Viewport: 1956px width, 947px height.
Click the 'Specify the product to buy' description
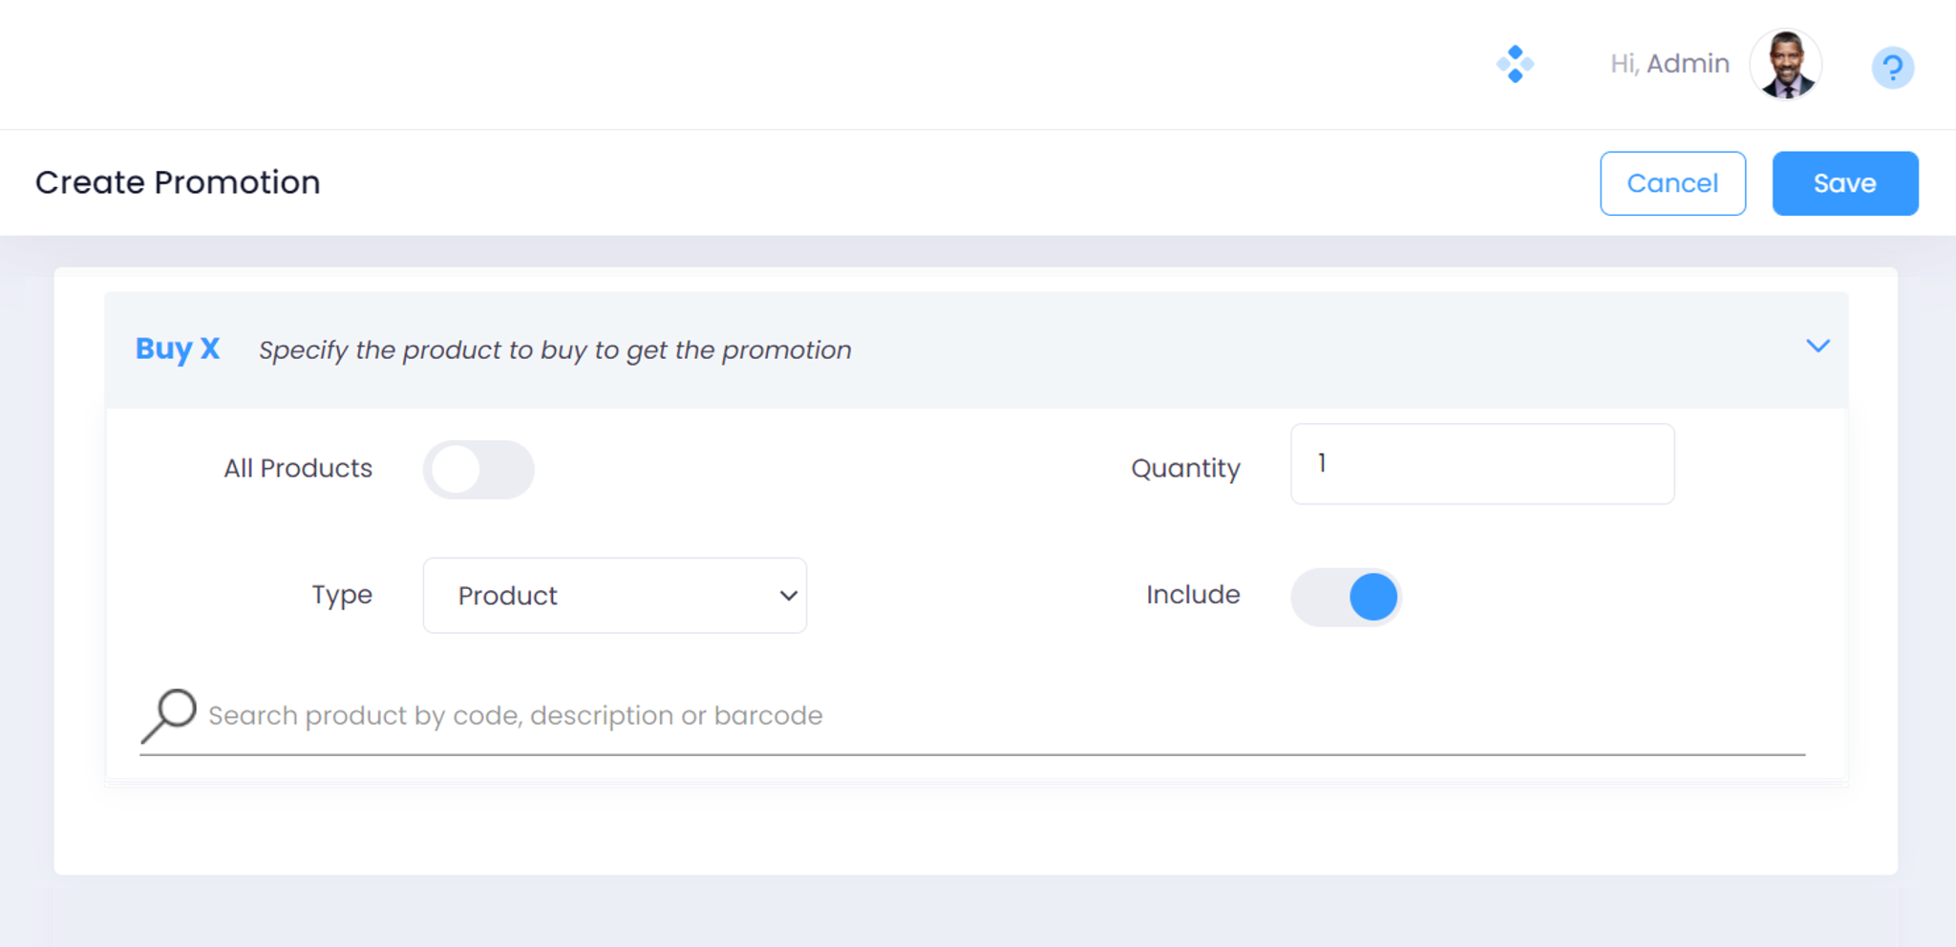click(555, 350)
